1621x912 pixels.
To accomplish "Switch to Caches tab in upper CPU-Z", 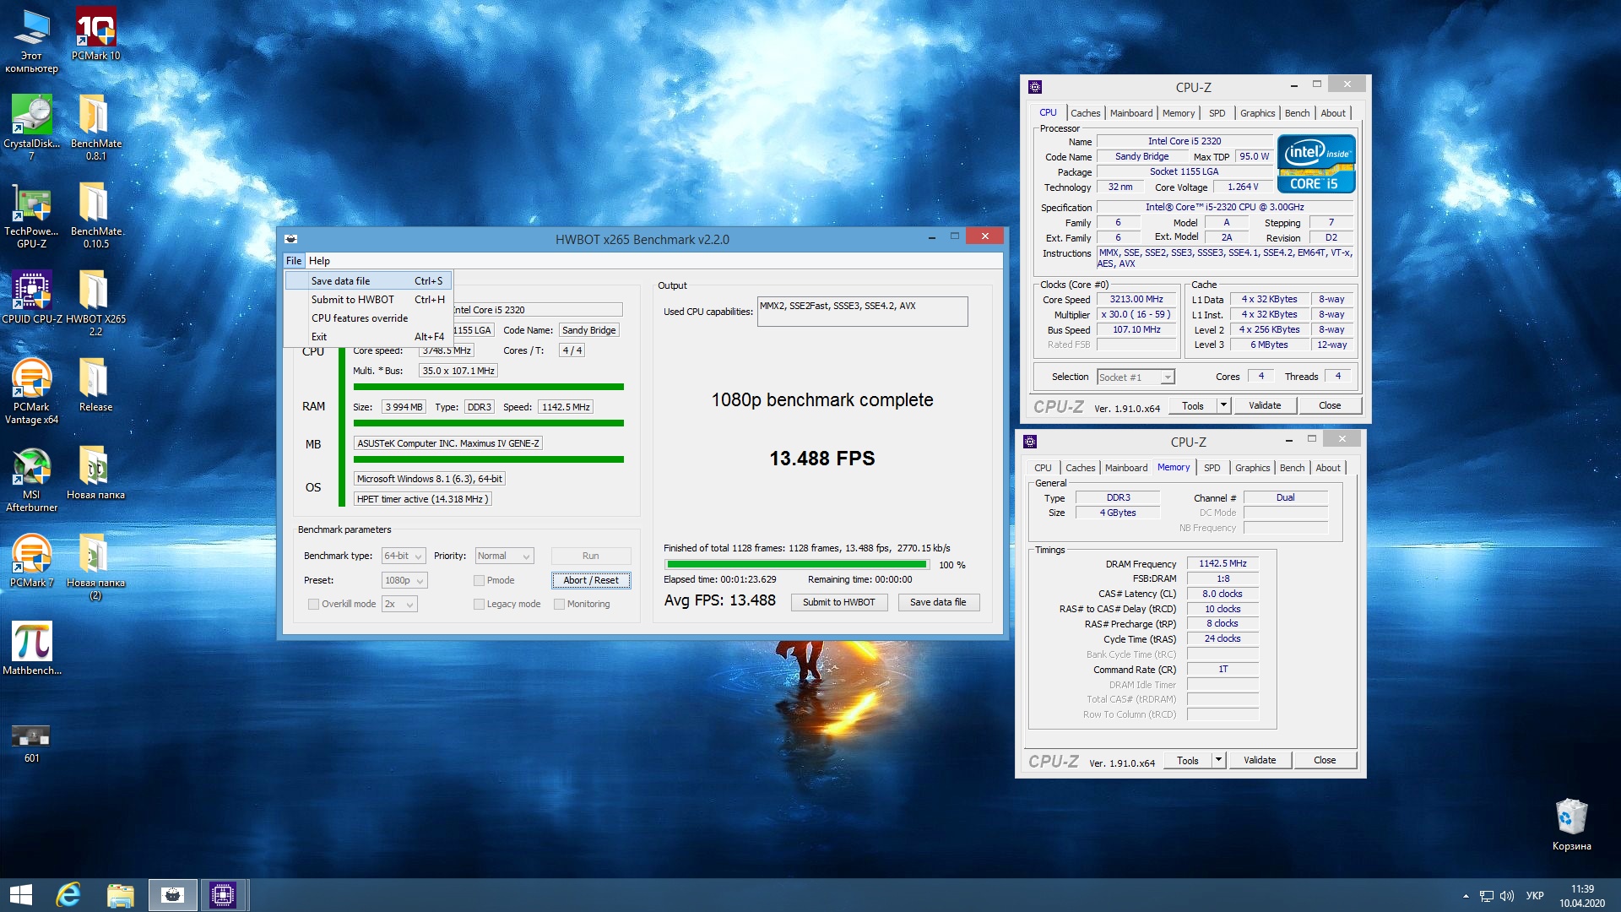I will pos(1085,113).
